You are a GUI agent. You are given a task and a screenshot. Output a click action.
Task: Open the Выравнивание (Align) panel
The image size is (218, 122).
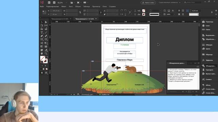click(x=208, y=35)
